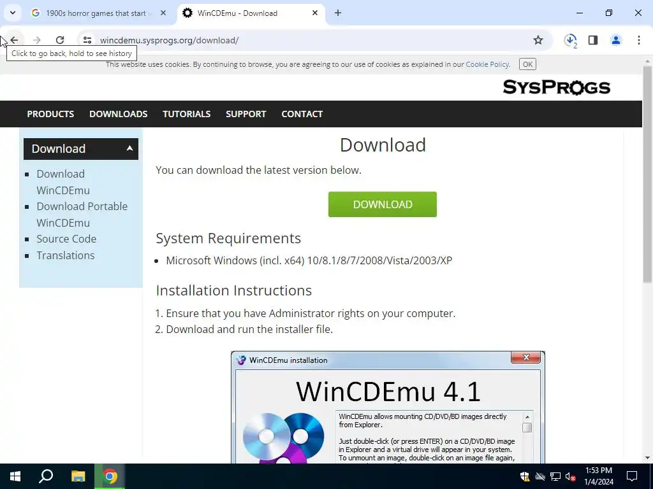Open the PRODUCTS menu
This screenshot has height=489, width=653.
click(x=50, y=114)
